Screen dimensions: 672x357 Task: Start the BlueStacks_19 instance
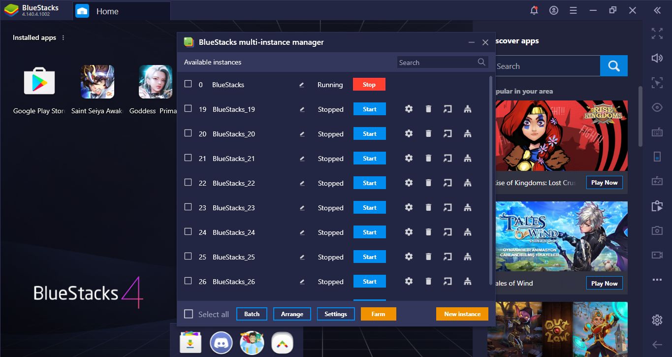click(370, 109)
